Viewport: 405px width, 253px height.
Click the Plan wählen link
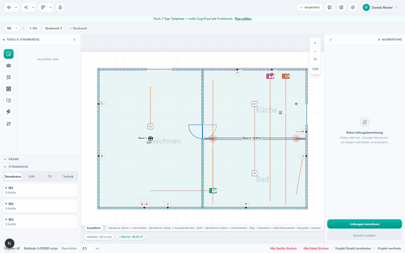(x=243, y=19)
